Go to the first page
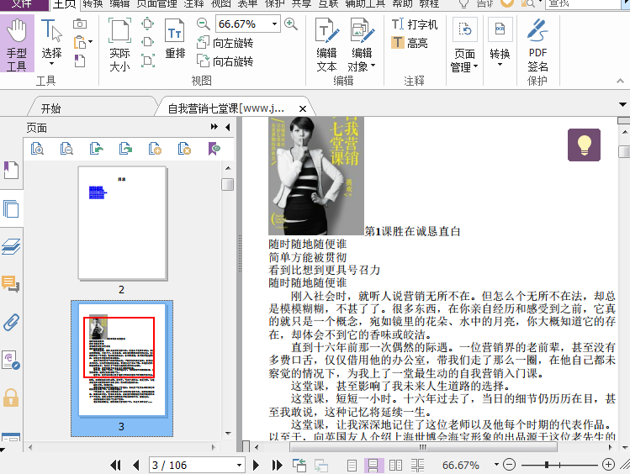 coord(116,466)
